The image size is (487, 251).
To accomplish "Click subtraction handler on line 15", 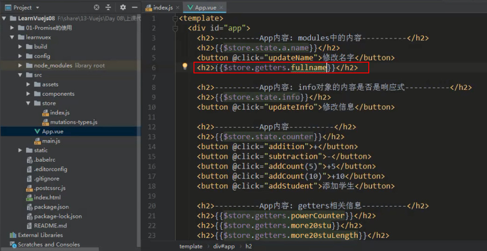I will click(x=293, y=156).
